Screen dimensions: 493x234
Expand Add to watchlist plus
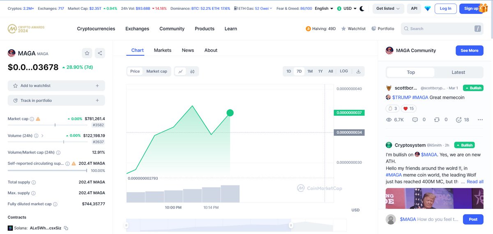click(97, 86)
